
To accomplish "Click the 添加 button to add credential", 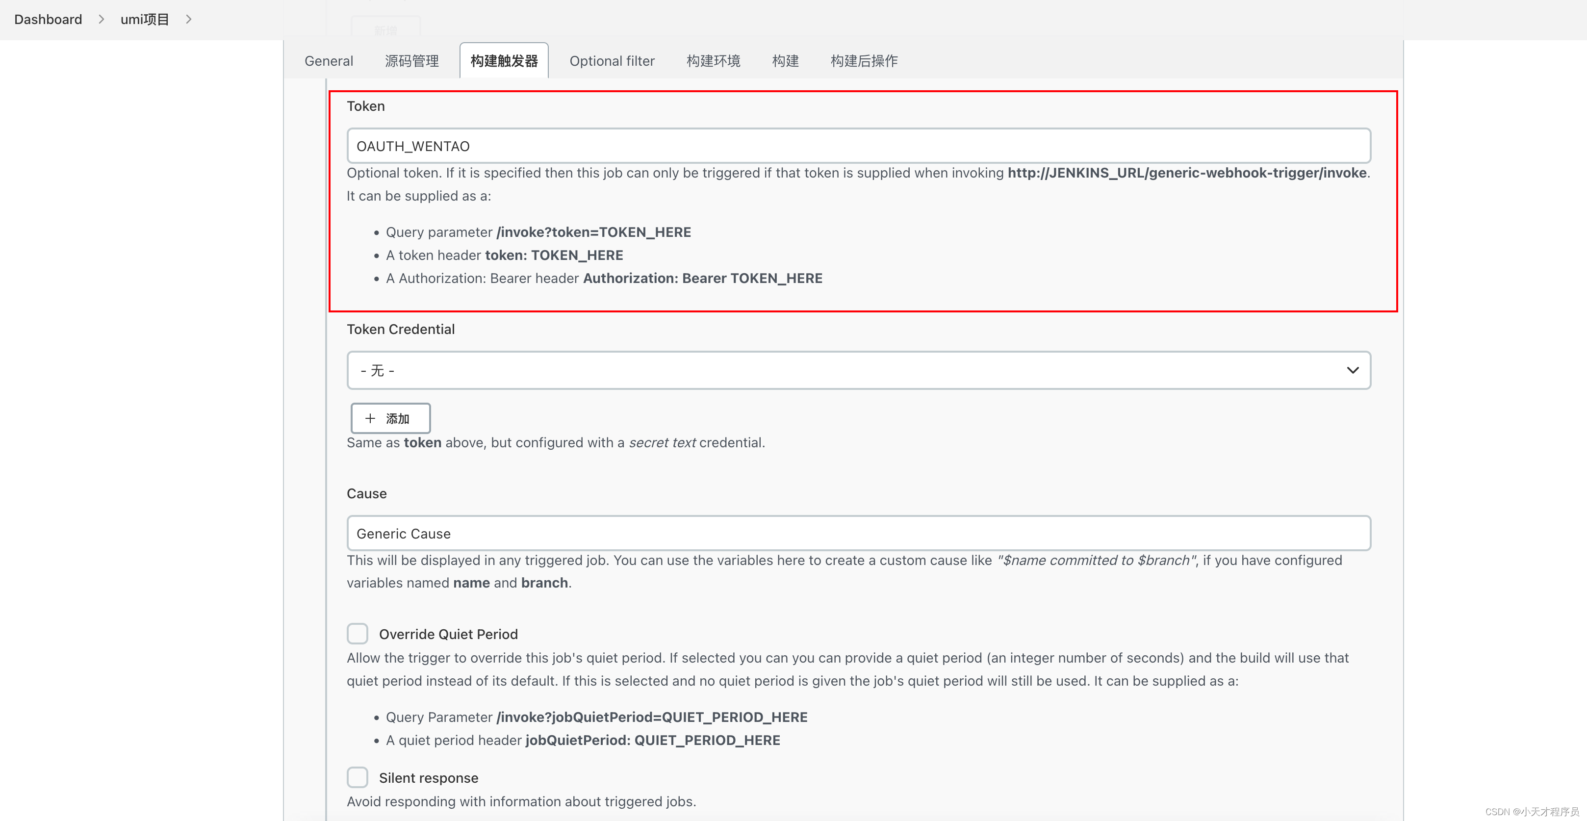I will [390, 418].
